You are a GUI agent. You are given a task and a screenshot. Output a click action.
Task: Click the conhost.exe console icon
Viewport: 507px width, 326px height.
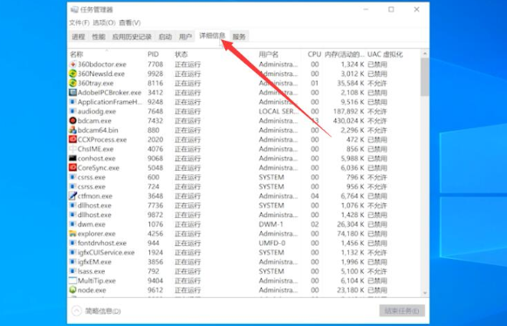point(72,159)
